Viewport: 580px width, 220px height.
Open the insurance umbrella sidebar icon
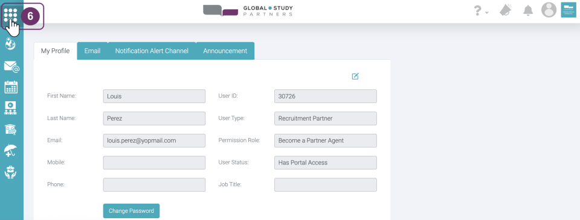pos(11,151)
